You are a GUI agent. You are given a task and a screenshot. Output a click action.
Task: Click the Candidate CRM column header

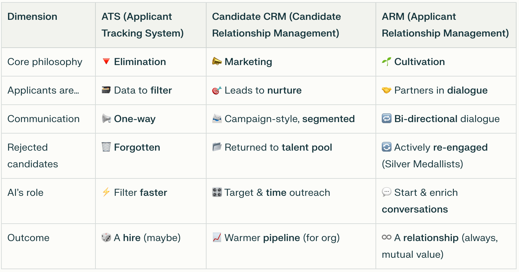click(276, 25)
